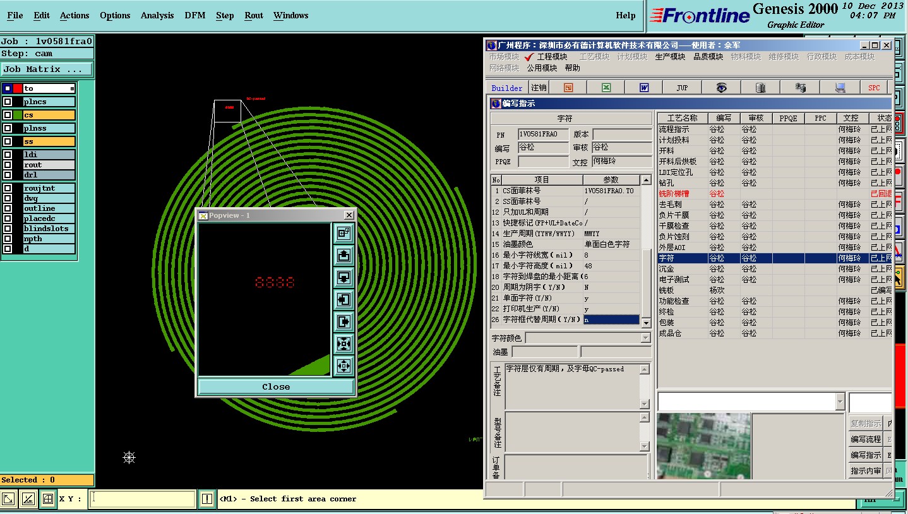Click the pan up button in Popview
The image size is (908, 514).
coord(343,255)
